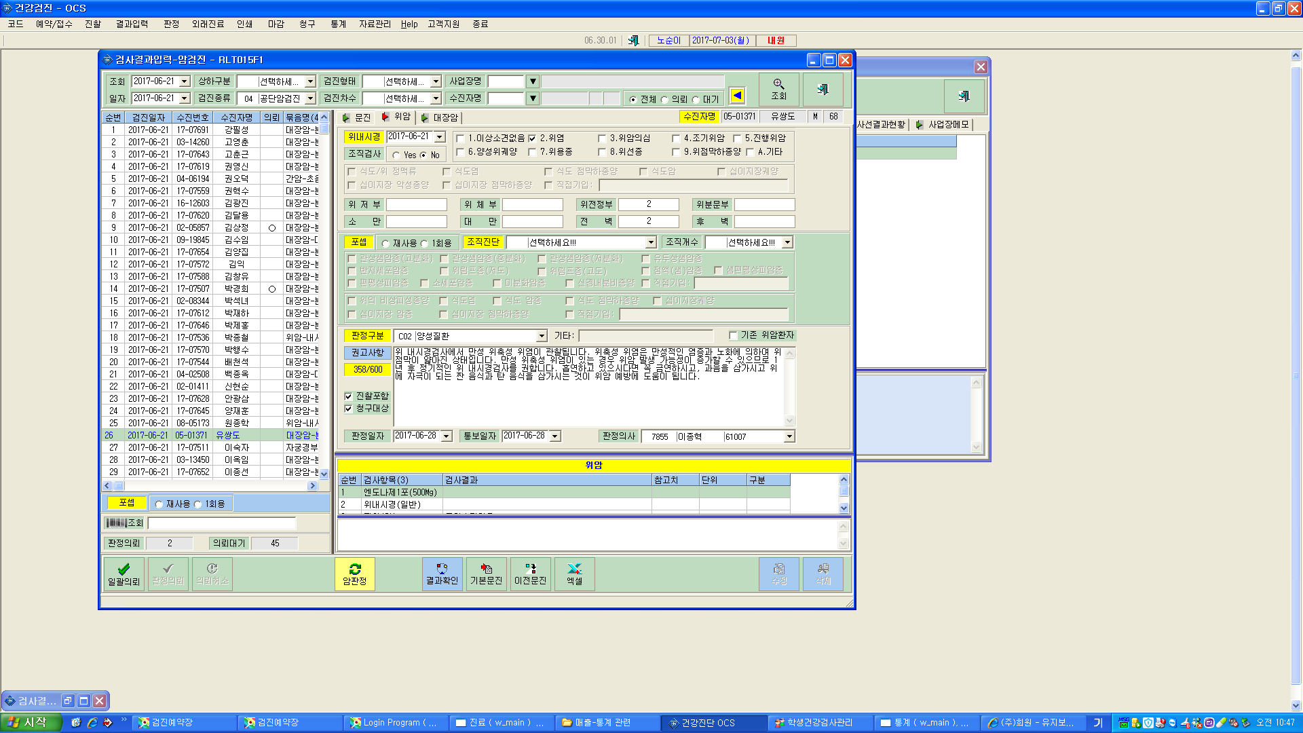Open the 판정의사 dropdown arrow
Image resolution: width=1303 pixels, height=733 pixels.
click(x=789, y=436)
